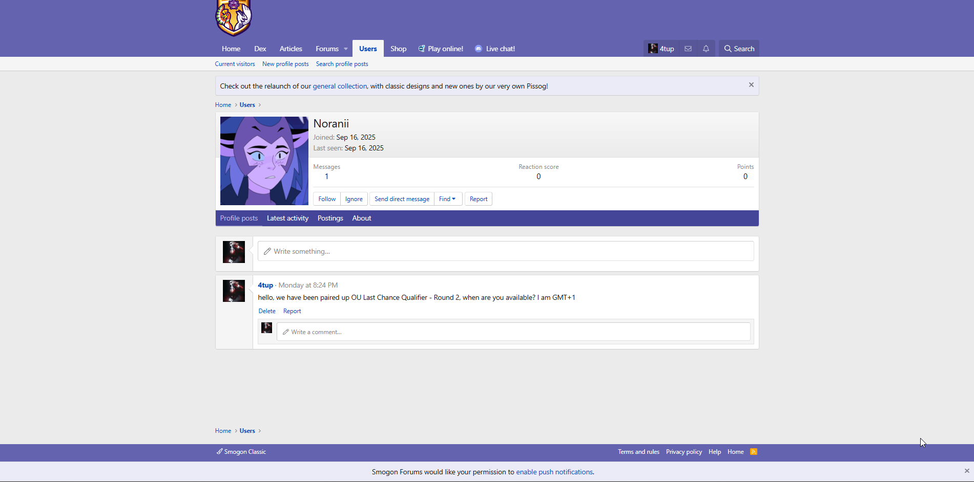The width and height of the screenshot is (974, 482).
Task: Click Send direct message button
Action: point(402,199)
